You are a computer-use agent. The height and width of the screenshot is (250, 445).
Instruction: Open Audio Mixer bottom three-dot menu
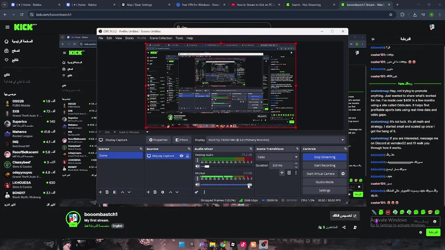pos(204,192)
